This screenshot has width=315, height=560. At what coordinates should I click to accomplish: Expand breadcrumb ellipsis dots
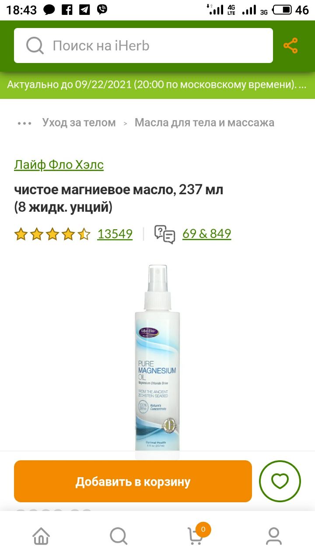tap(24, 123)
